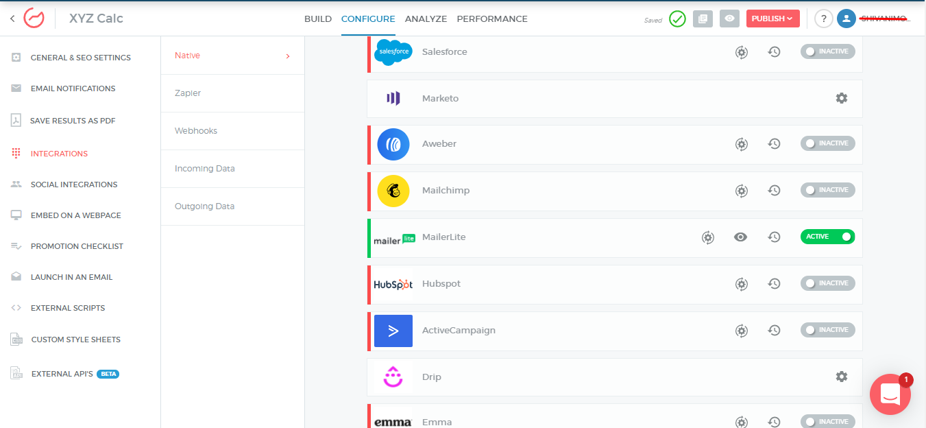
Task: Open the user profile avatar icon
Action: coord(846,19)
